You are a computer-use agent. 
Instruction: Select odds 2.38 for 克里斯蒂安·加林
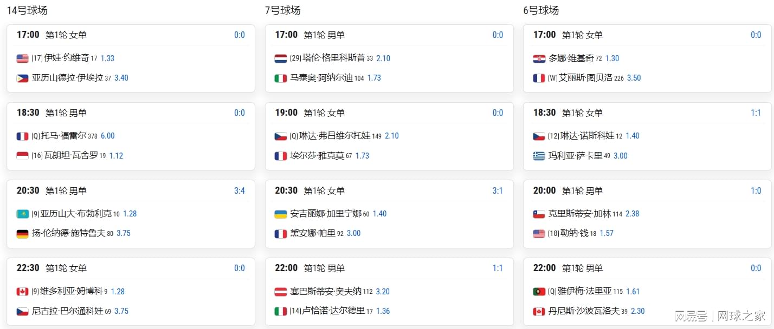point(633,214)
